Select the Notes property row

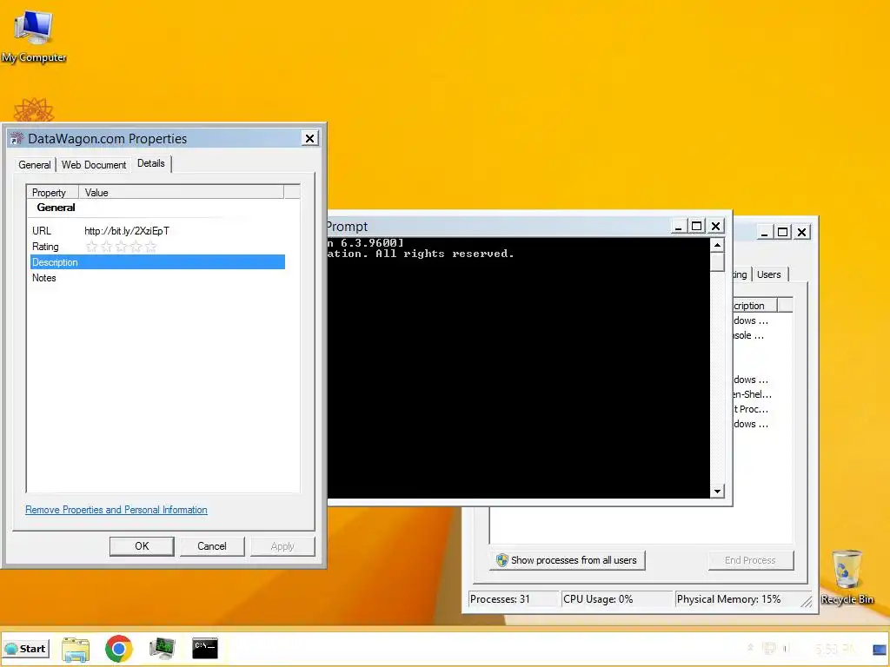(x=157, y=278)
